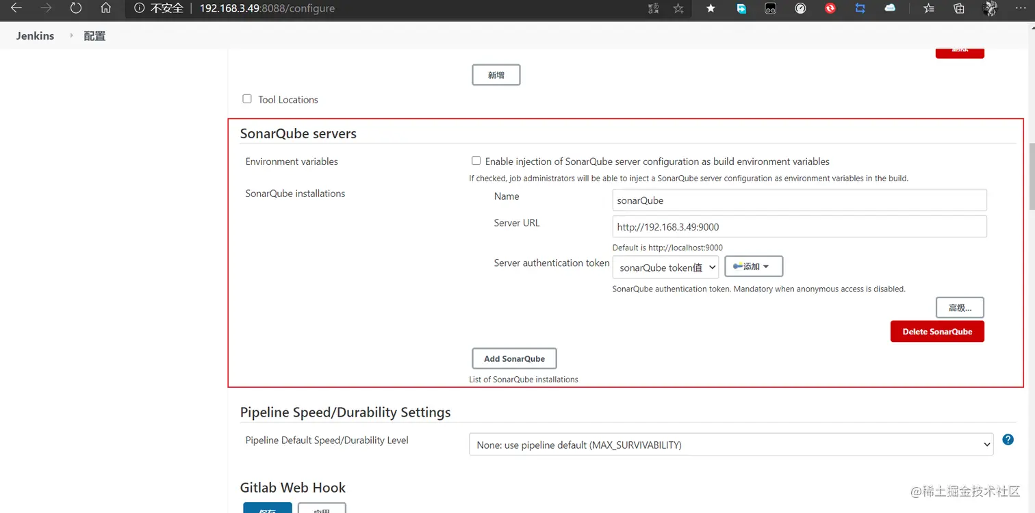Click the 'SonarQube installations' label
1035x513 pixels.
click(x=295, y=194)
